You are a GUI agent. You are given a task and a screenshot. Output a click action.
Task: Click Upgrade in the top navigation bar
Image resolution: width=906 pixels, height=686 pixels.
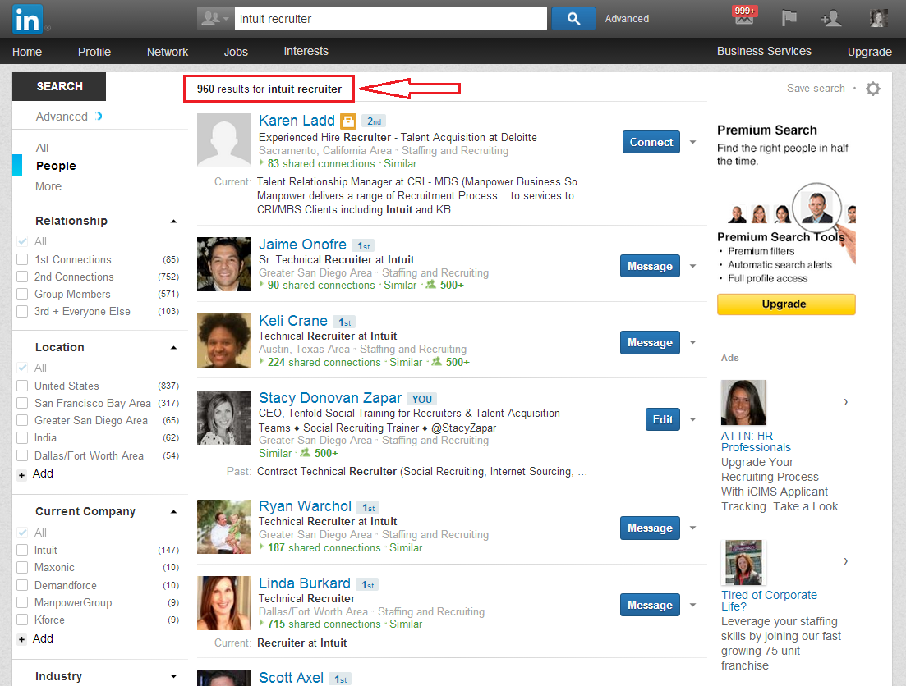[x=869, y=52]
